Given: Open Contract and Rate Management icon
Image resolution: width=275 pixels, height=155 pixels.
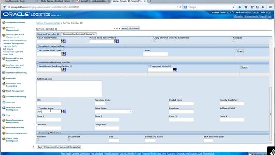Looking at the screenshot, I should (x=4, y=35).
